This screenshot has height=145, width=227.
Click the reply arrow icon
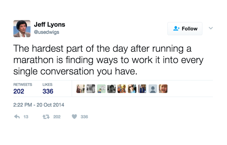[x=17, y=117]
